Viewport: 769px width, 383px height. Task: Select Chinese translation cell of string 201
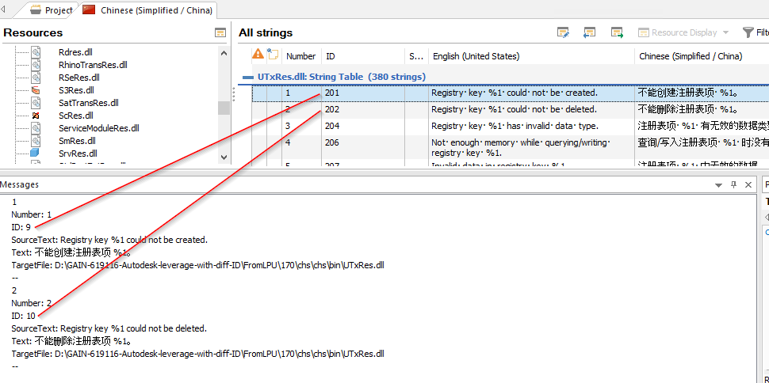point(702,93)
